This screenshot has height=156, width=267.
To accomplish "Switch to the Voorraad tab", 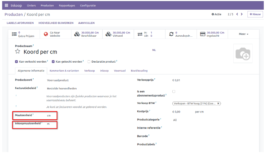I will (x=120, y=71).
